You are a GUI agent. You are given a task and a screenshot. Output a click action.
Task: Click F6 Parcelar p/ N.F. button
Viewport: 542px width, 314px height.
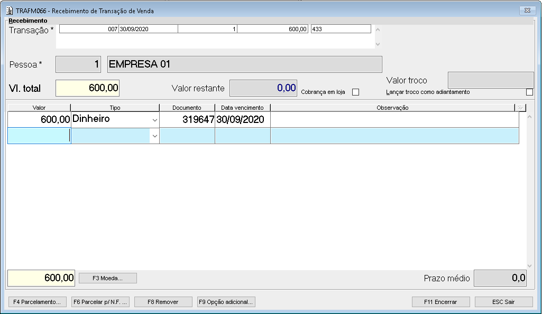point(100,302)
